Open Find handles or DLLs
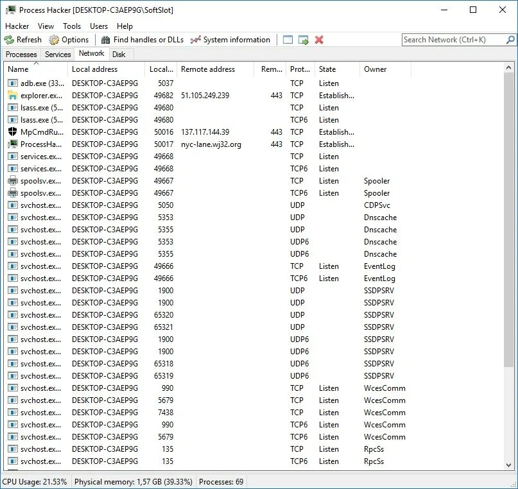The width and height of the screenshot is (518, 489). tap(142, 40)
